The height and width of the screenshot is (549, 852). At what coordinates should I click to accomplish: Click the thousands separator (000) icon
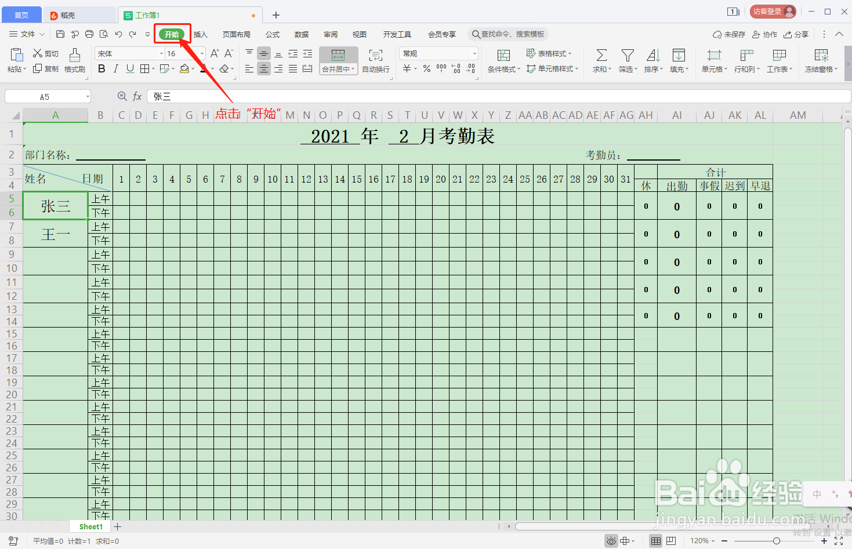tap(441, 68)
